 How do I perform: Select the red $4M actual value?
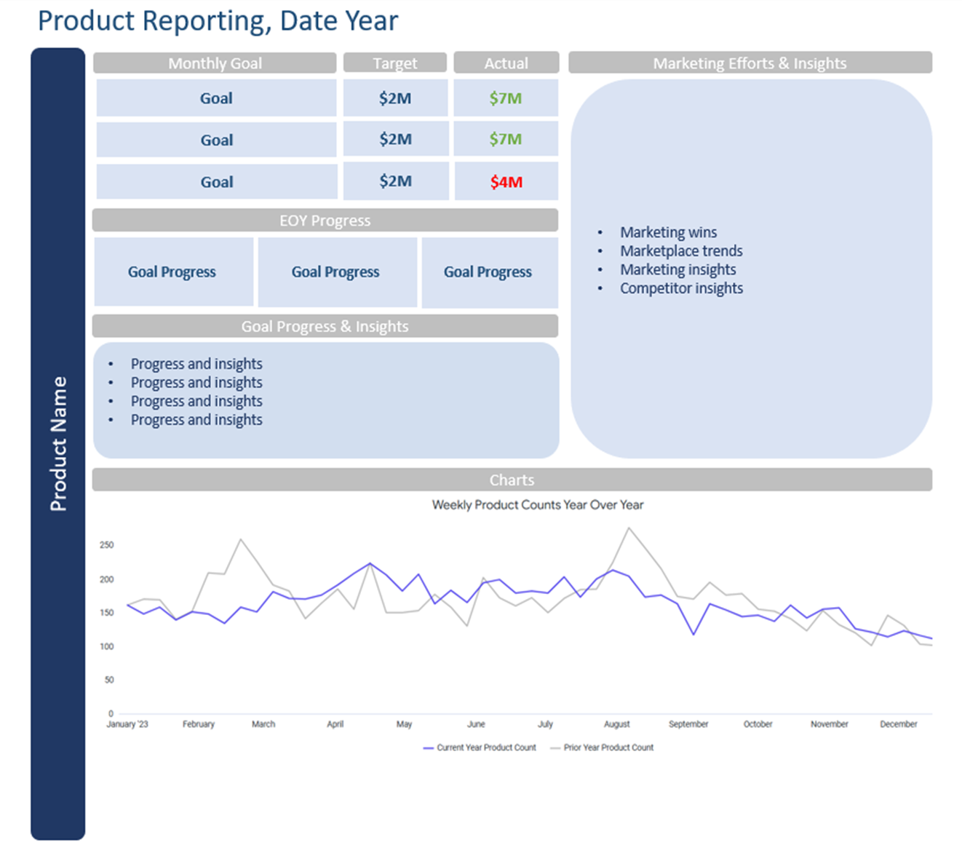[506, 182]
